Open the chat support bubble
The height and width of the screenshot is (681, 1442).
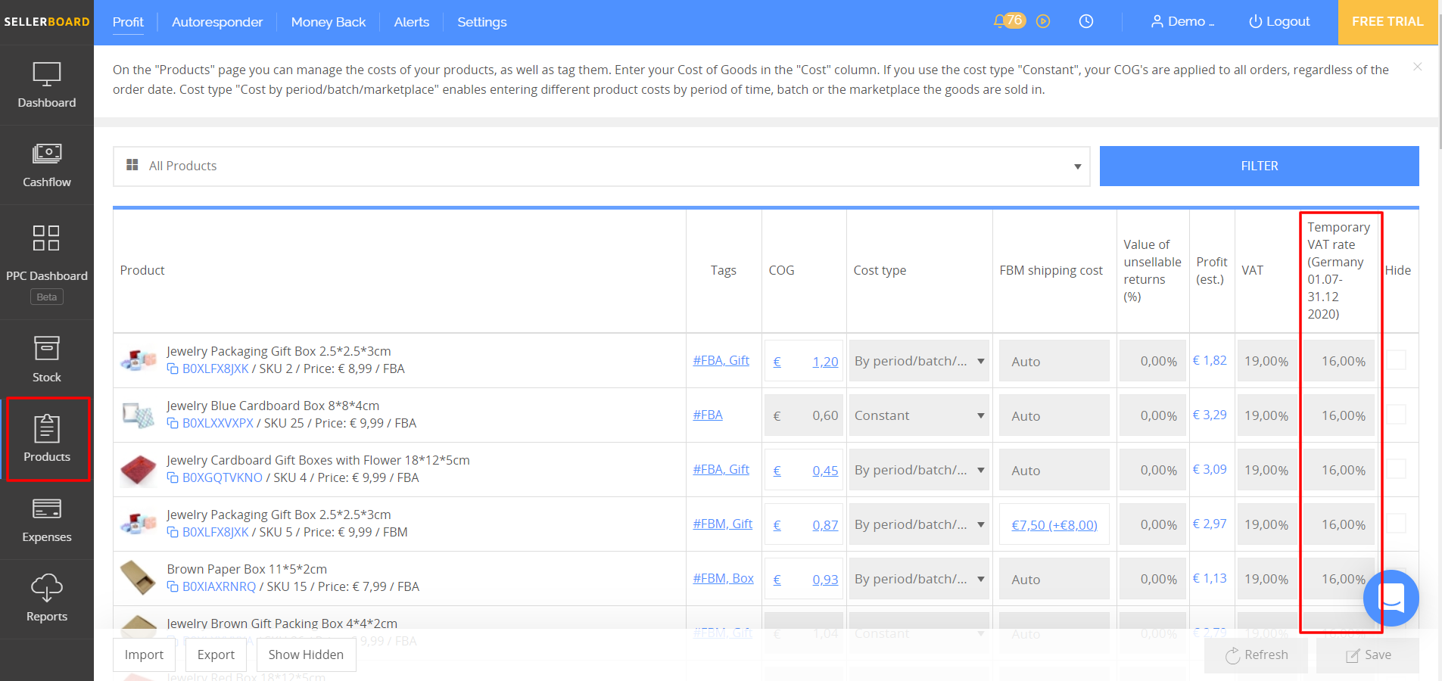pyautogui.click(x=1391, y=598)
